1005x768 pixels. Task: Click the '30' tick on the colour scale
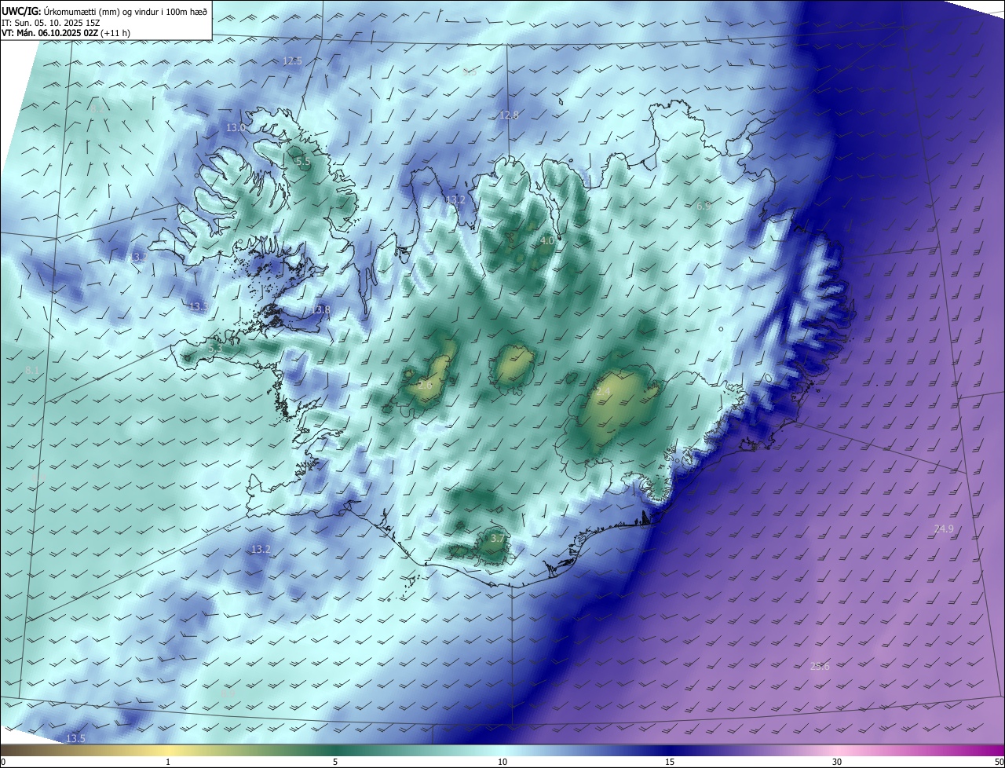point(837,762)
